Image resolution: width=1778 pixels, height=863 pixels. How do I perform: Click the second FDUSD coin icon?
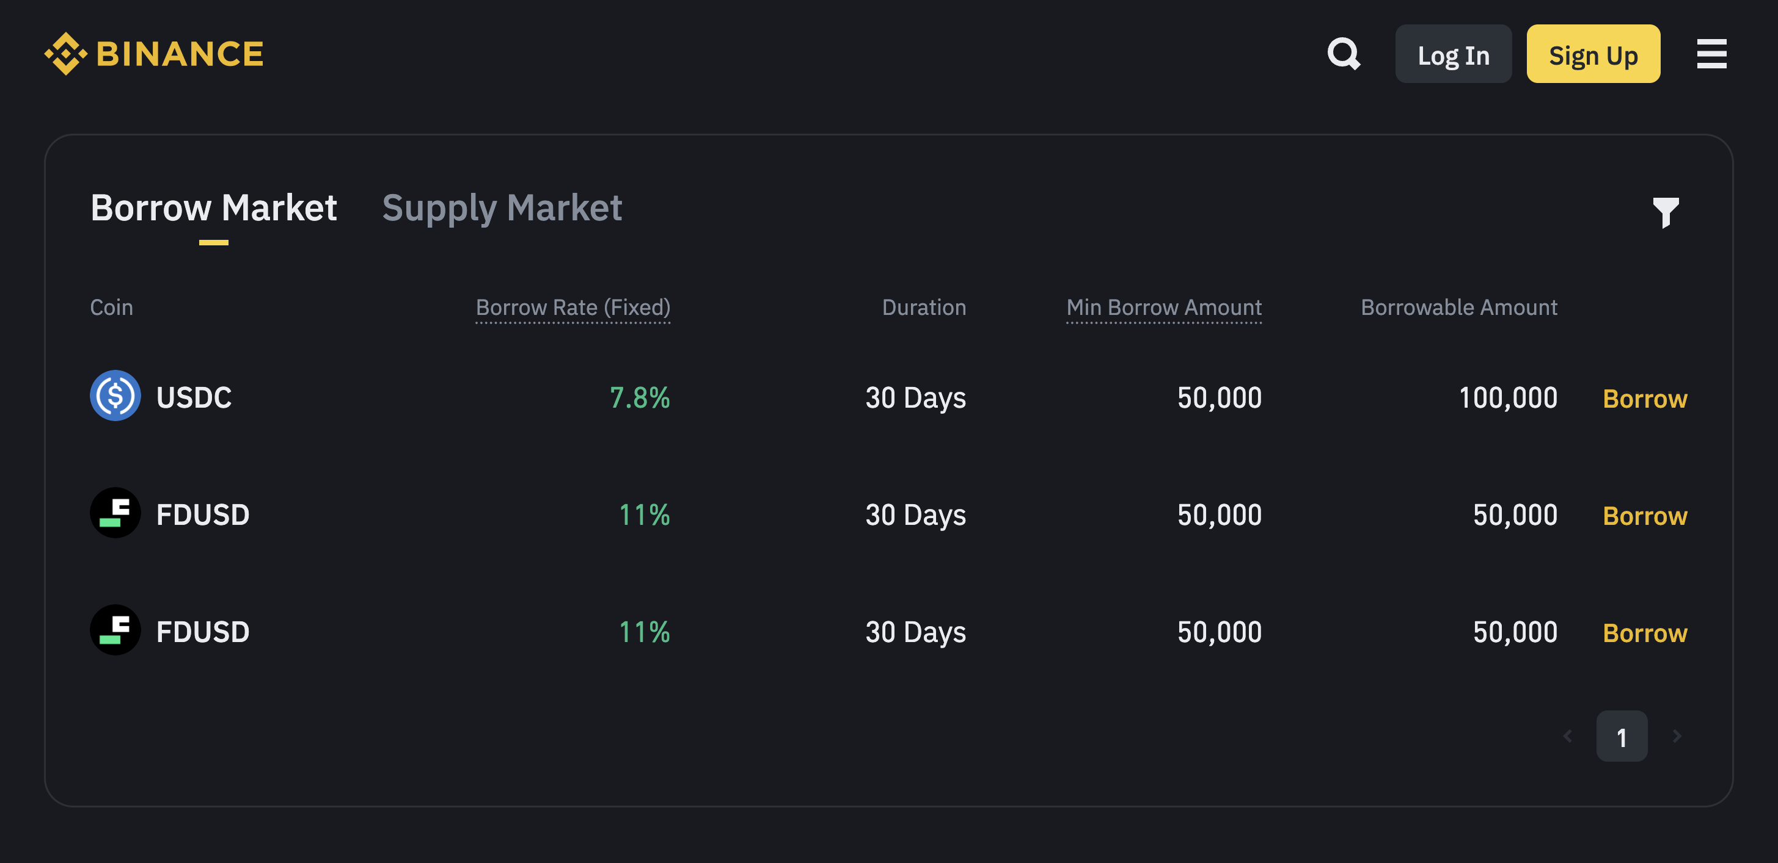click(x=115, y=630)
